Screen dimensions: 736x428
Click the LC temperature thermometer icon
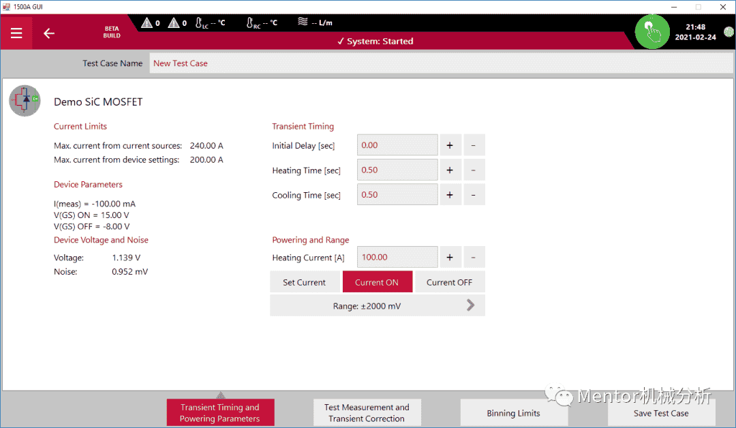(x=199, y=22)
